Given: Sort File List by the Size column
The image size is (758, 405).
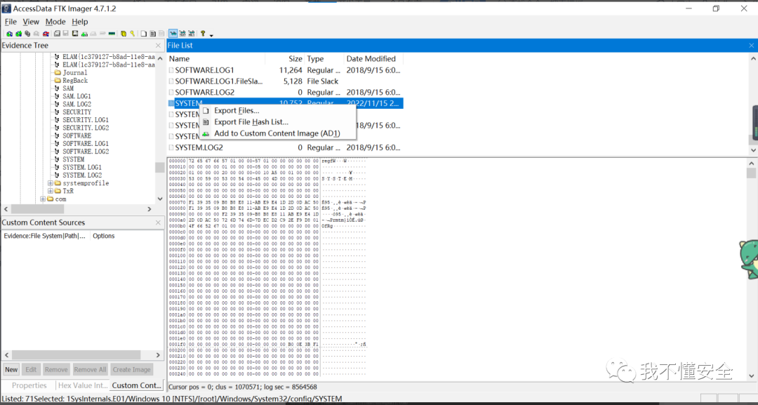Looking at the screenshot, I should (x=285, y=58).
